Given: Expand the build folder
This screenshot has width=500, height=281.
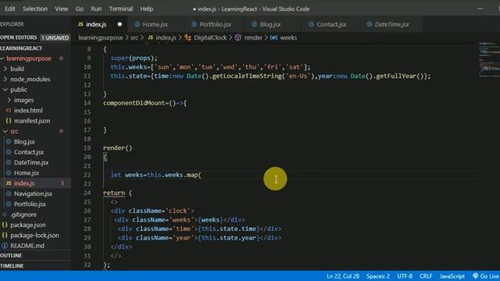Looking at the screenshot, I should (x=17, y=69).
